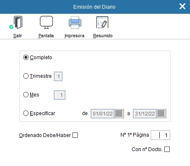Enable the Ordenado Debe/Haber checkbox
The height and width of the screenshot is (166, 190).
[75, 135]
